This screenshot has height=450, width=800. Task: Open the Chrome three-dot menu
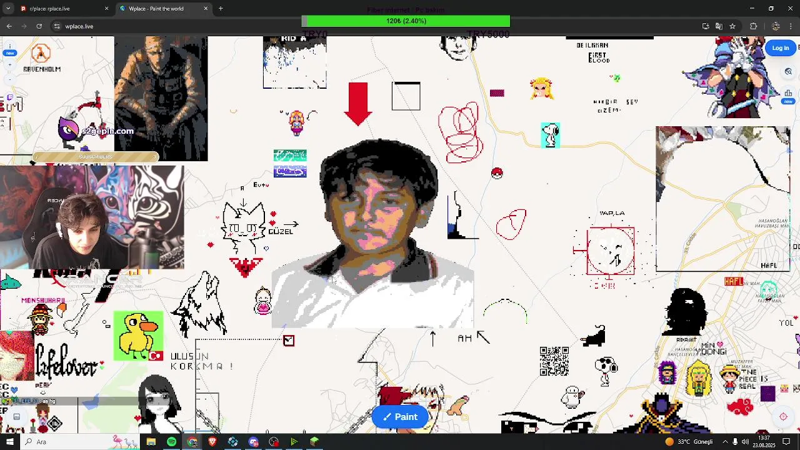tap(791, 26)
